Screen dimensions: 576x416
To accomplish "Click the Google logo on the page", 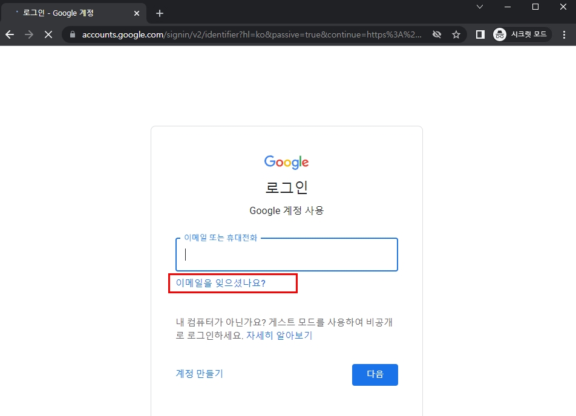I will pos(286,161).
